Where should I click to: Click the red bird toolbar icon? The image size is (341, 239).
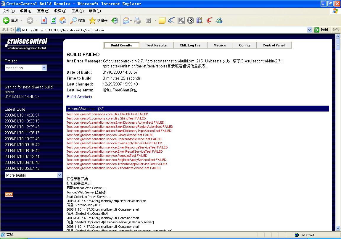(x=210, y=20)
